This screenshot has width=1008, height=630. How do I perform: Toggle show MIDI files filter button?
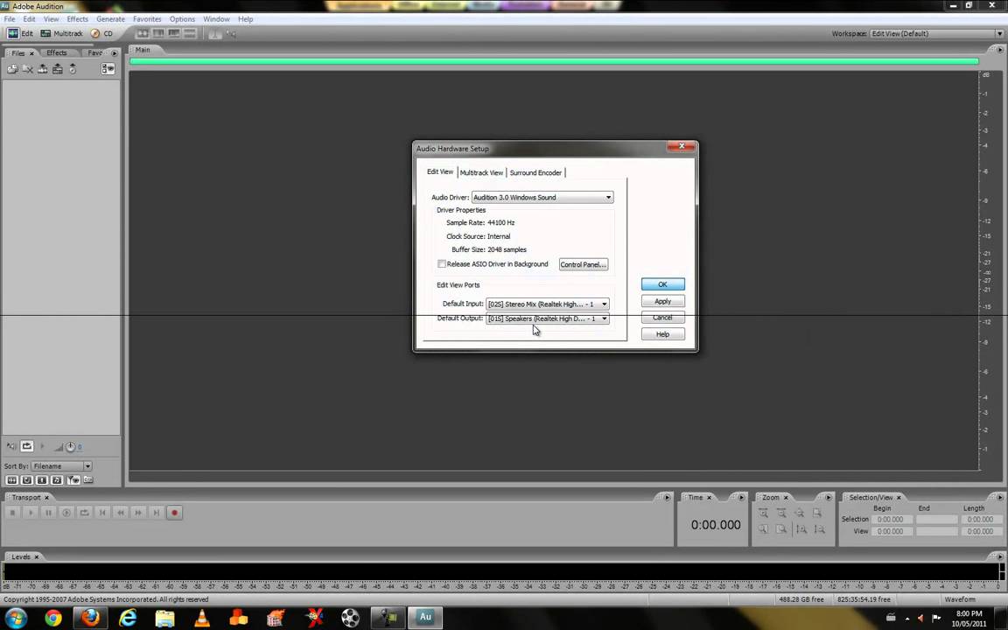click(x=57, y=480)
